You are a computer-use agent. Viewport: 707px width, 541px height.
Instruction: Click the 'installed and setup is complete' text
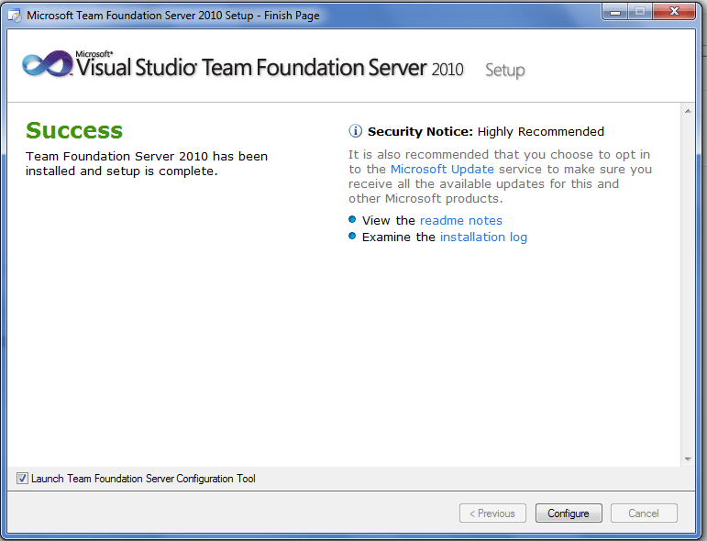click(121, 171)
